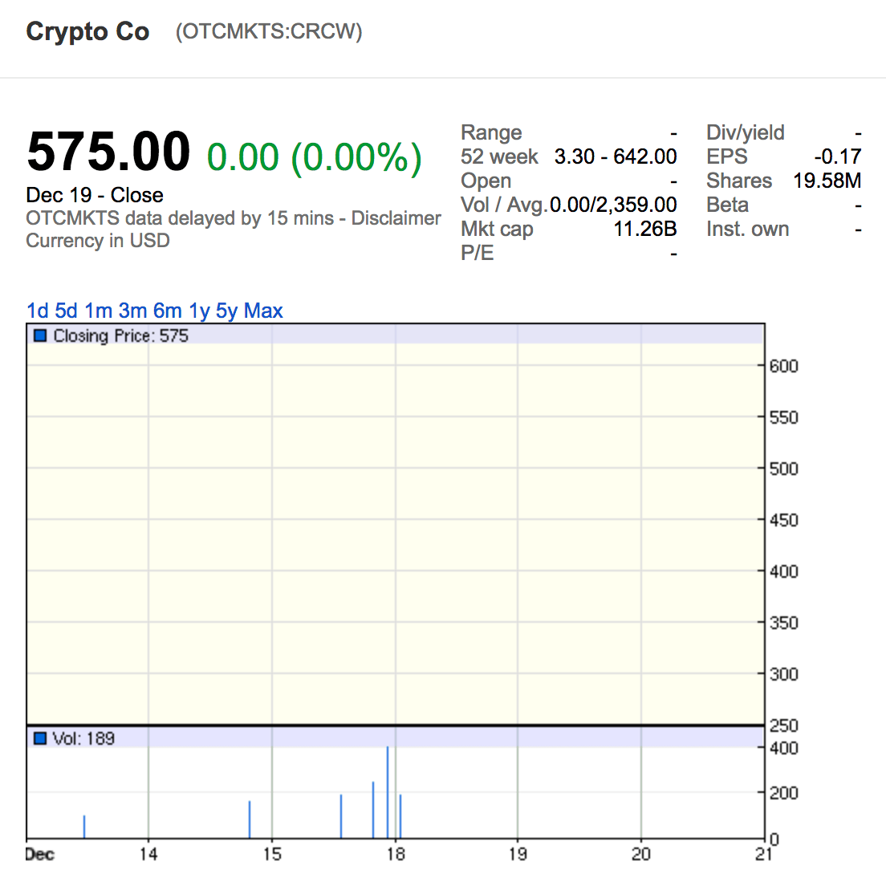This screenshot has width=886, height=894.
Task: Click the Range label in stats
Action: 491,133
